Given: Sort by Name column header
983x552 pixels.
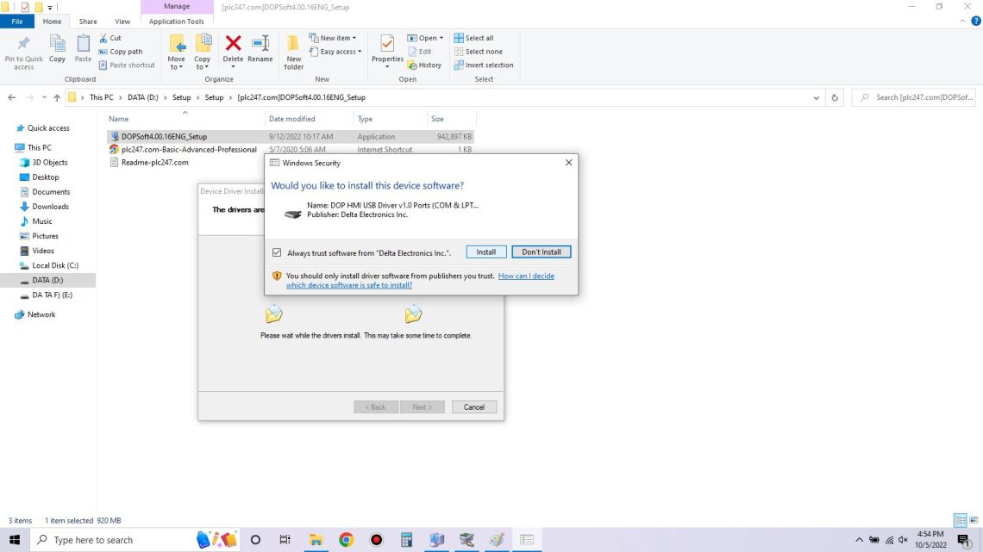Looking at the screenshot, I should pos(118,119).
